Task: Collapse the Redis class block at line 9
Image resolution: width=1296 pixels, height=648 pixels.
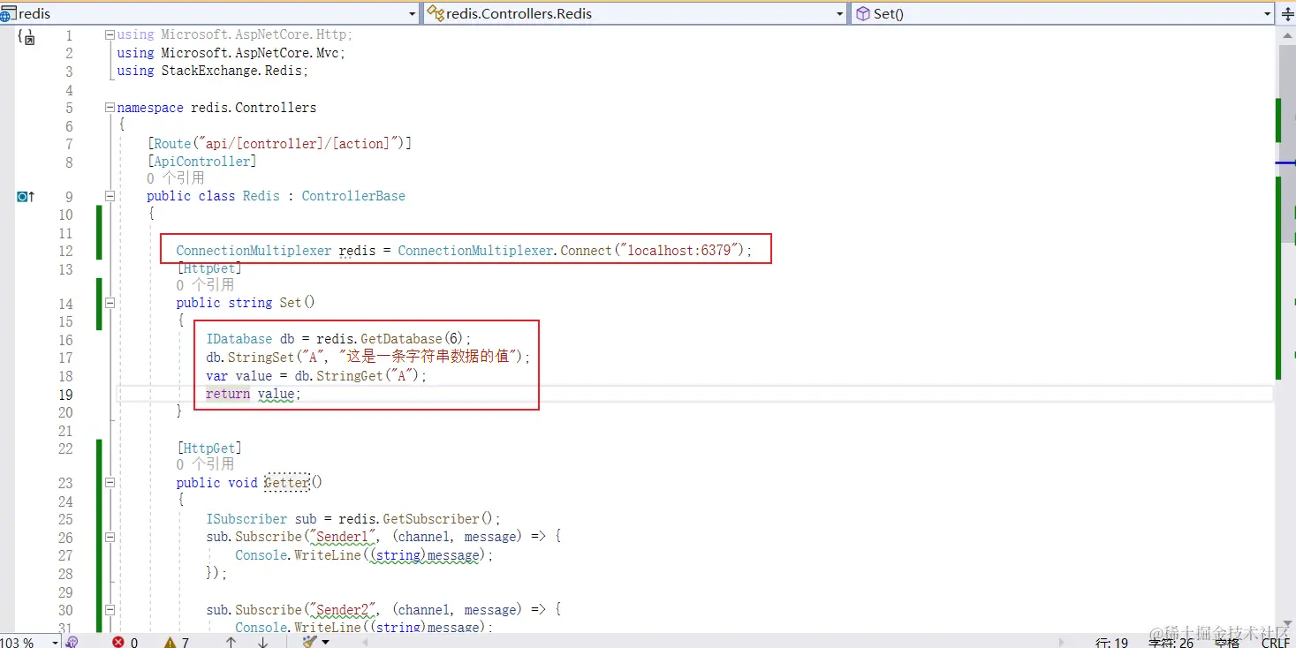Action: (x=110, y=196)
